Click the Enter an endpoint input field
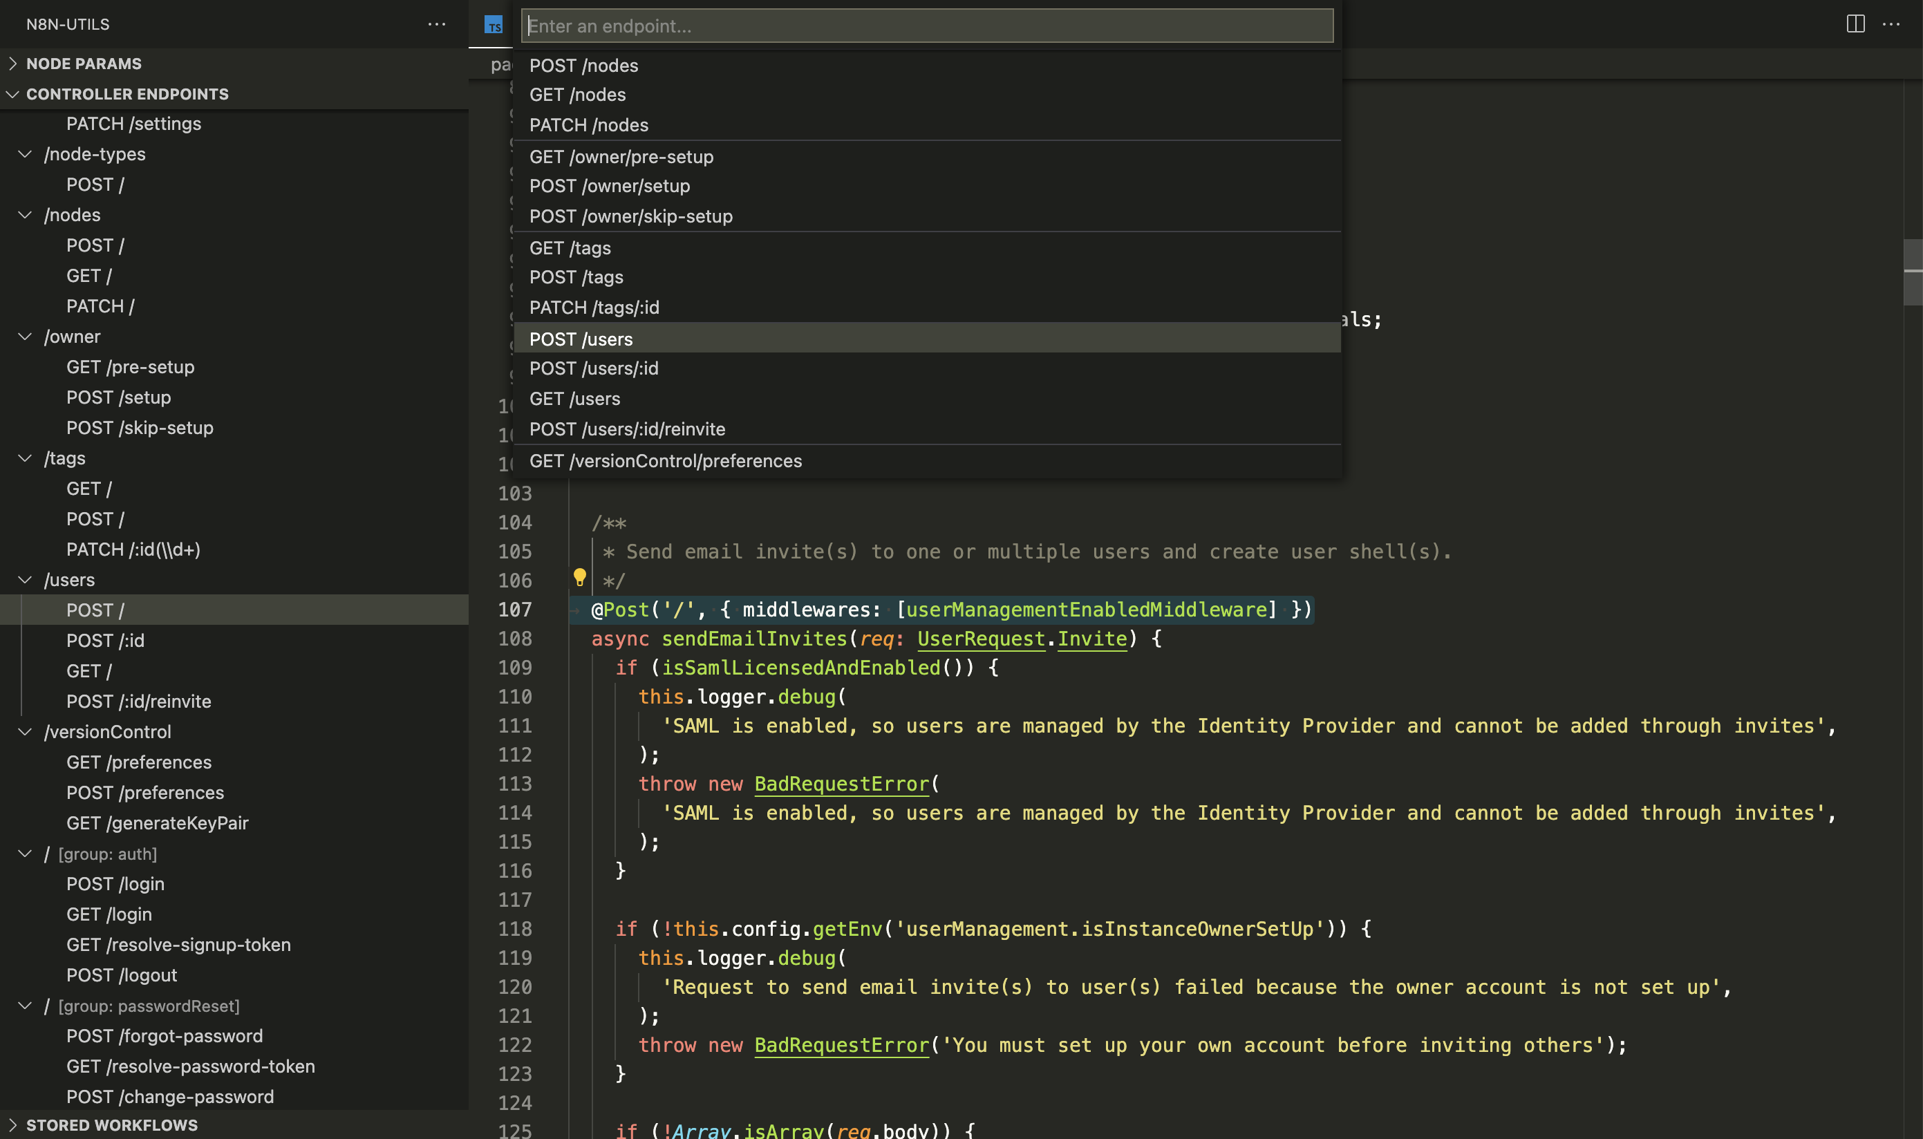 (x=926, y=26)
